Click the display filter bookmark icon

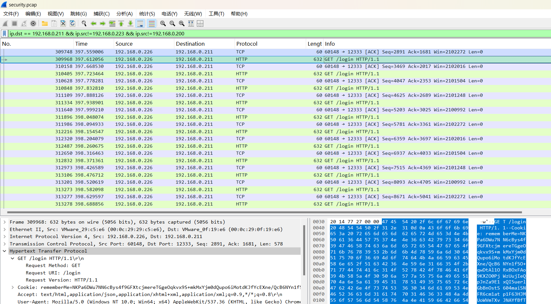(x=5, y=33)
